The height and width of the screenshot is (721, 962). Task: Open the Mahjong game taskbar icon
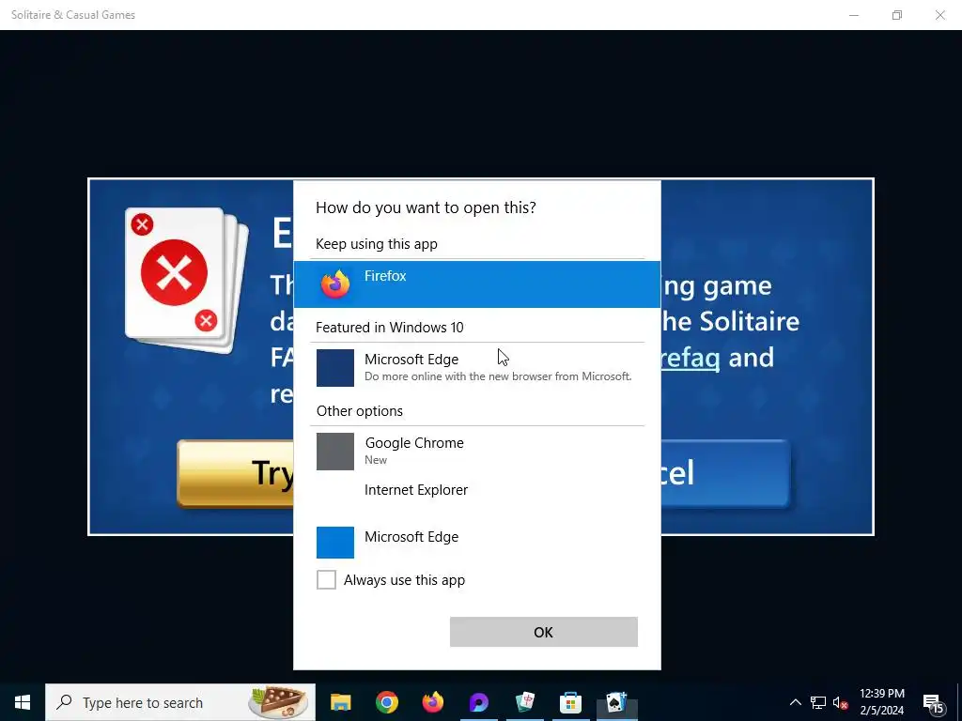click(x=524, y=702)
